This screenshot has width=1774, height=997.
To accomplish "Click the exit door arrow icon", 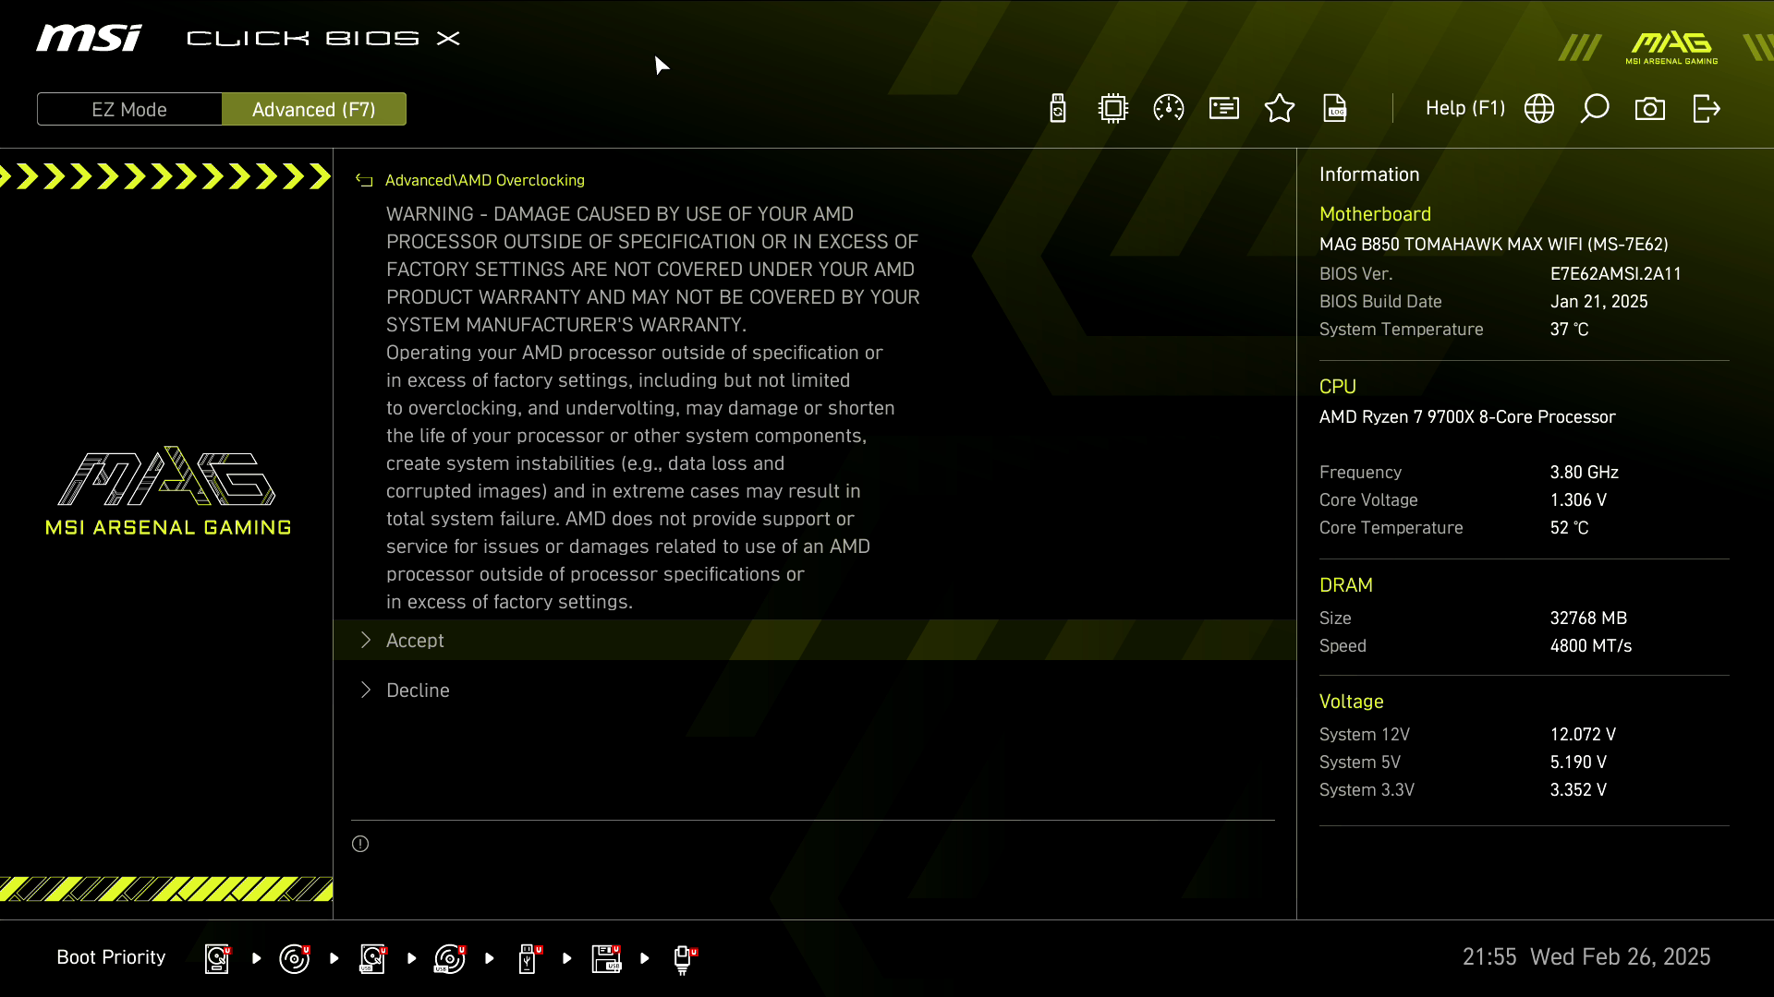I will click(x=1707, y=109).
